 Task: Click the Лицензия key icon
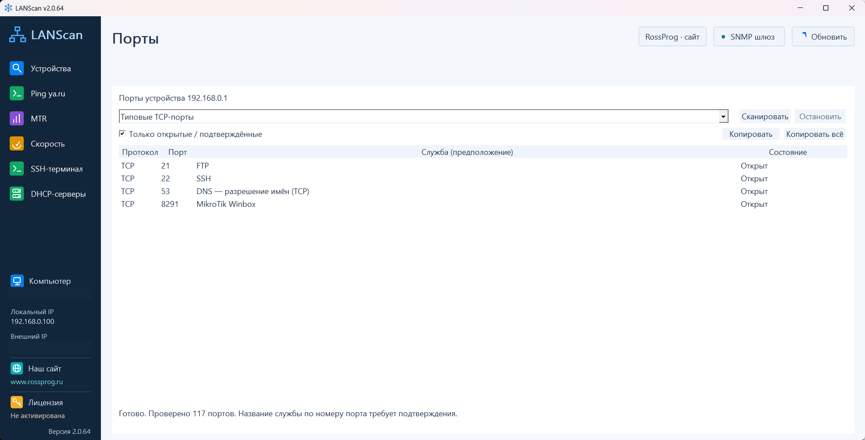[x=17, y=402]
